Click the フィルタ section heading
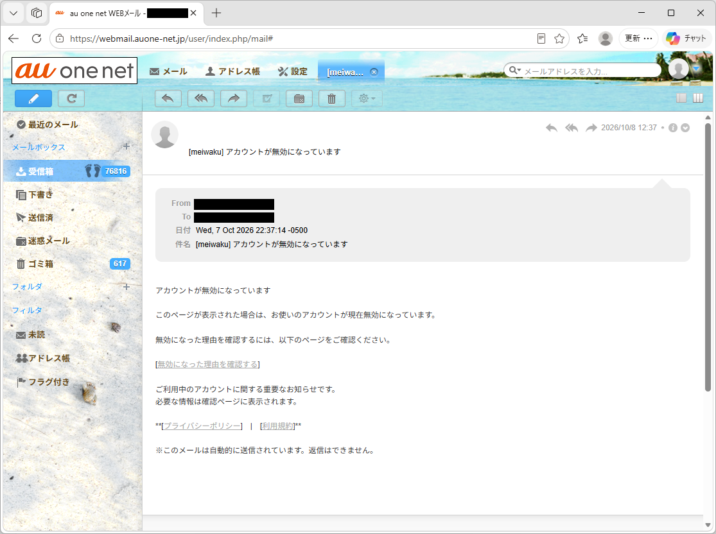Image resolution: width=716 pixels, height=534 pixels. tap(27, 311)
